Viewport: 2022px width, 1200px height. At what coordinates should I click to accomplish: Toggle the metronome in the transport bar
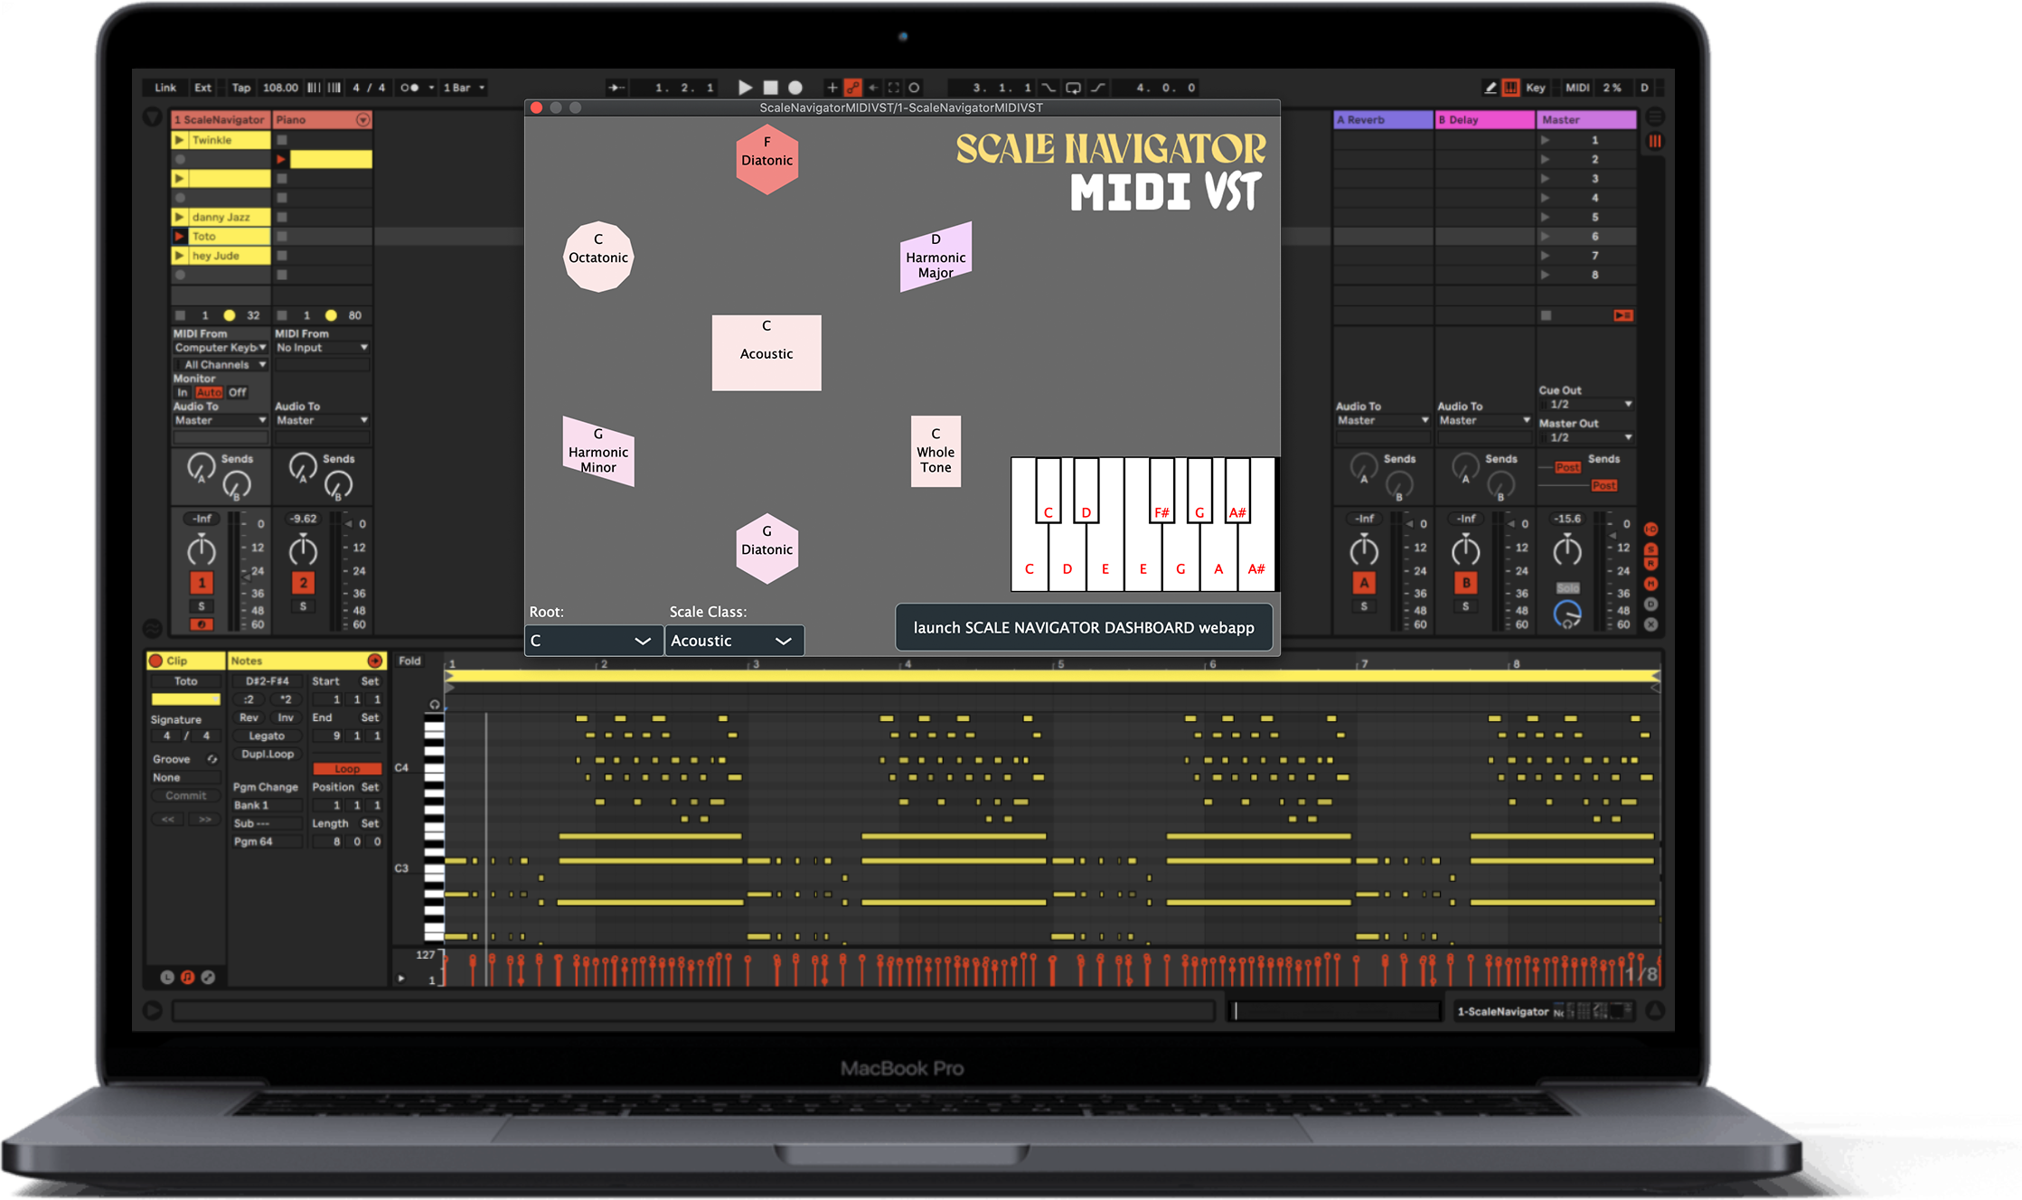409,88
